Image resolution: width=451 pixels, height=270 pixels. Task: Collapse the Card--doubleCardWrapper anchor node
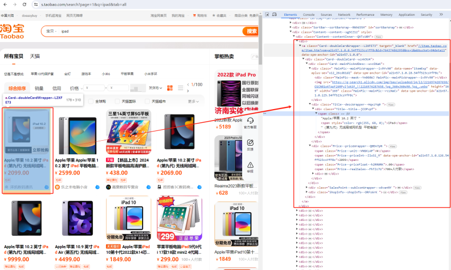click(300, 46)
